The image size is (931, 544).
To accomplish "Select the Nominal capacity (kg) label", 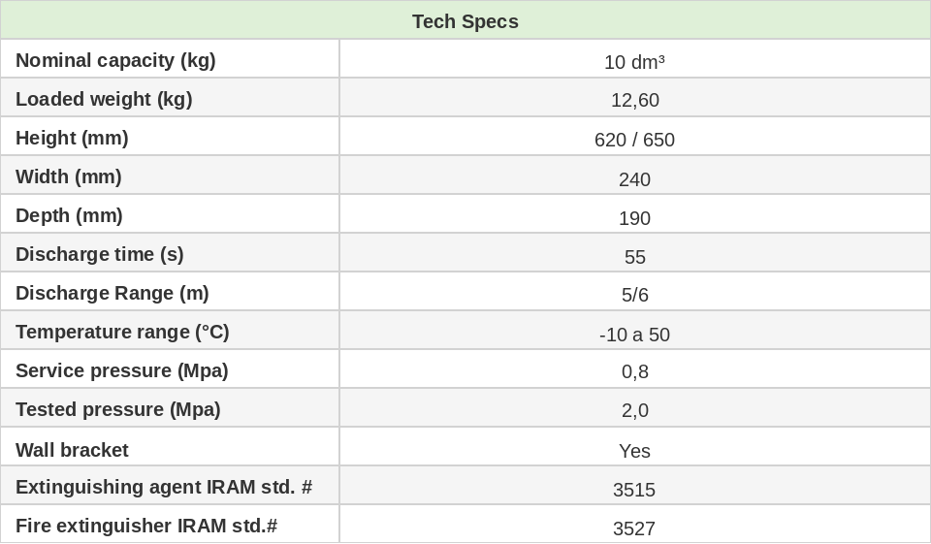I will coord(115,60).
